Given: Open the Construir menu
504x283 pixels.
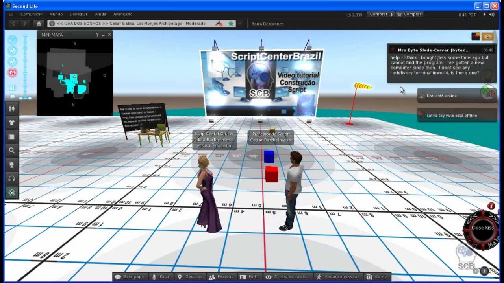Looking at the screenshot, I should [x=78, y=14].
